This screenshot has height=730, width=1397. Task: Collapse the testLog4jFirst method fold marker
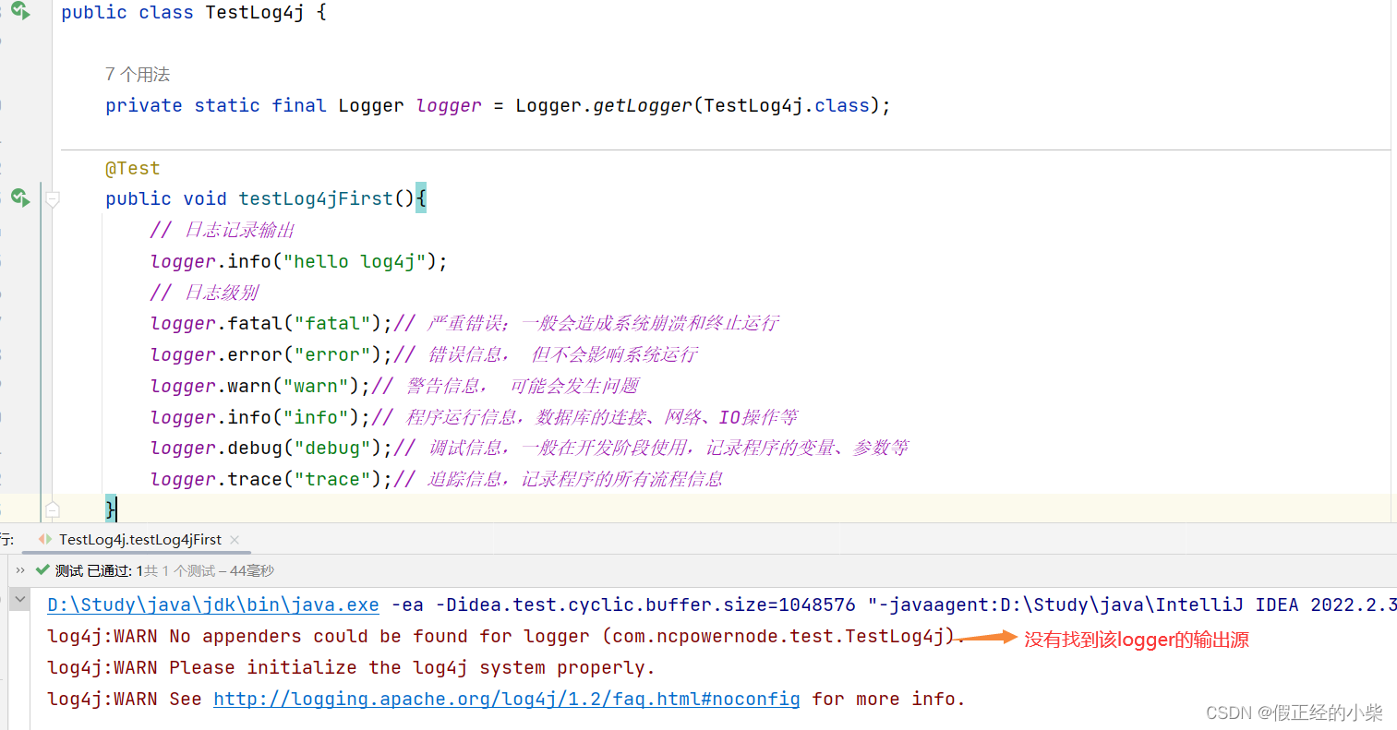pyautogui.click(x=53, y=198)
